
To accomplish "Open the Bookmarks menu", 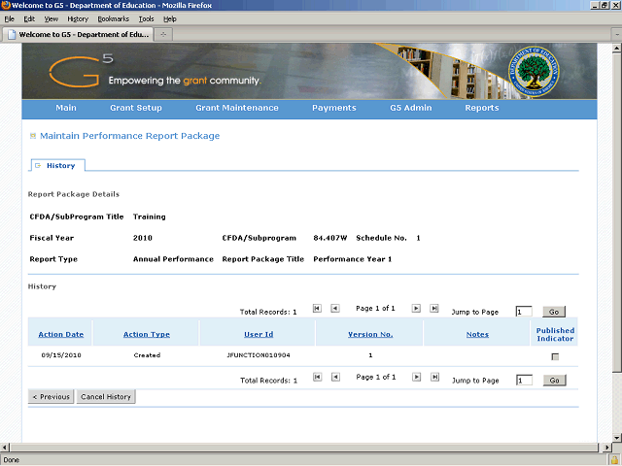I will point(114,19).
